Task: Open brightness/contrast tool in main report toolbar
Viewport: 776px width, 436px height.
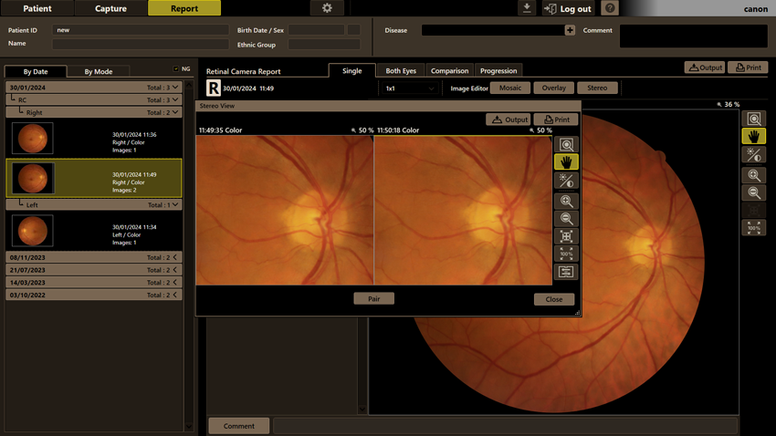Action: click(754, 155)
